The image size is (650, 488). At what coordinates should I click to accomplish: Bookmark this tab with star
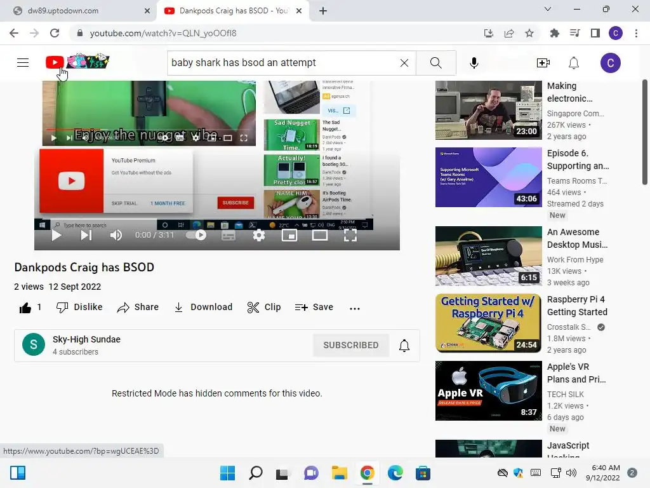[x=529, y=33]
